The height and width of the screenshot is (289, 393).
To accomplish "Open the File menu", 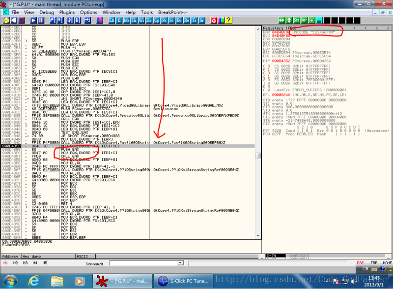I will [x=15, y=12].
